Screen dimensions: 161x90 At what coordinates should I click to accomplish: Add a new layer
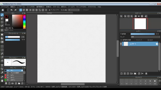pyautogui.click(x=122, y=73)
